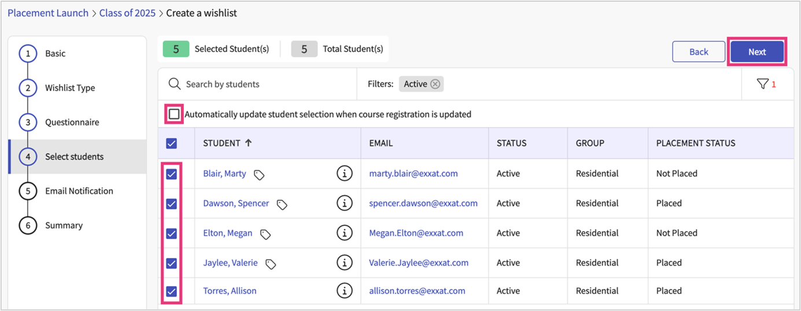801x311 pixels.
Task: Click the Next button
Action: [x=756, y=52]
